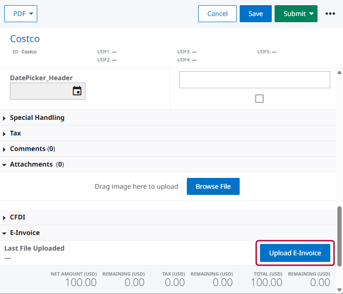Collapse the E-Invoice section

tap(25, 233)
